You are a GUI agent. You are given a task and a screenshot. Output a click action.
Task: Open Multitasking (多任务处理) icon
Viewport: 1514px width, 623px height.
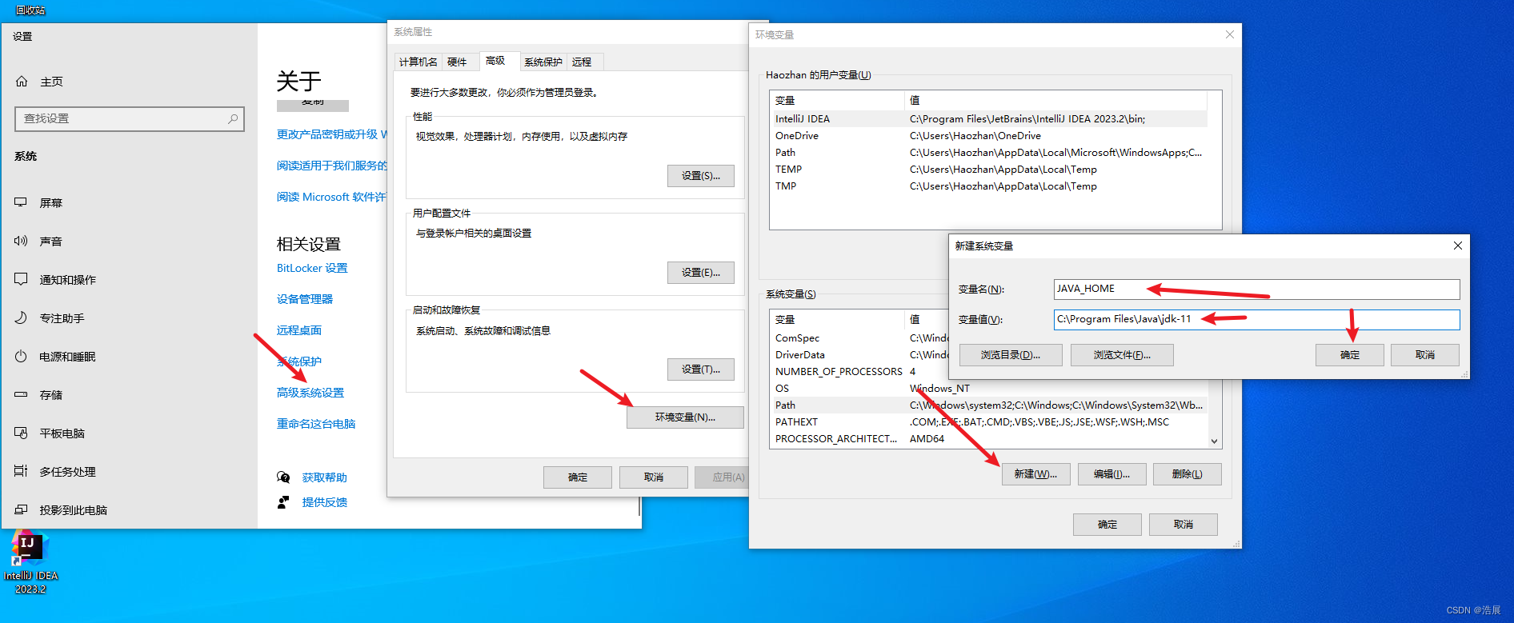click(x=21, y=471)
